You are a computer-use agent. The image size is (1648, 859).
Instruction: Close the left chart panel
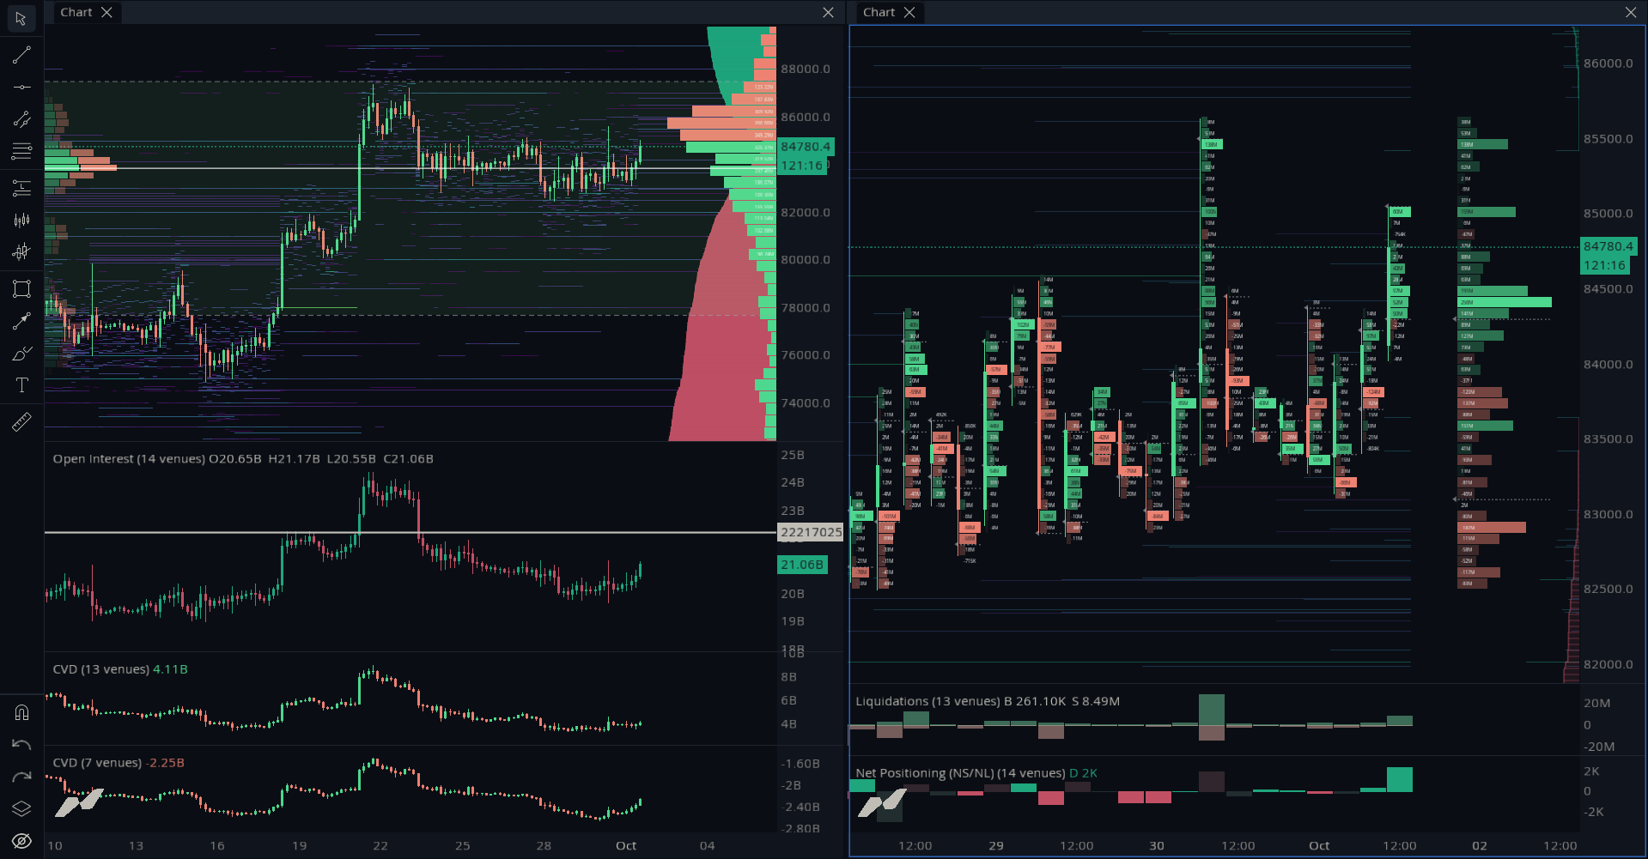828,12
